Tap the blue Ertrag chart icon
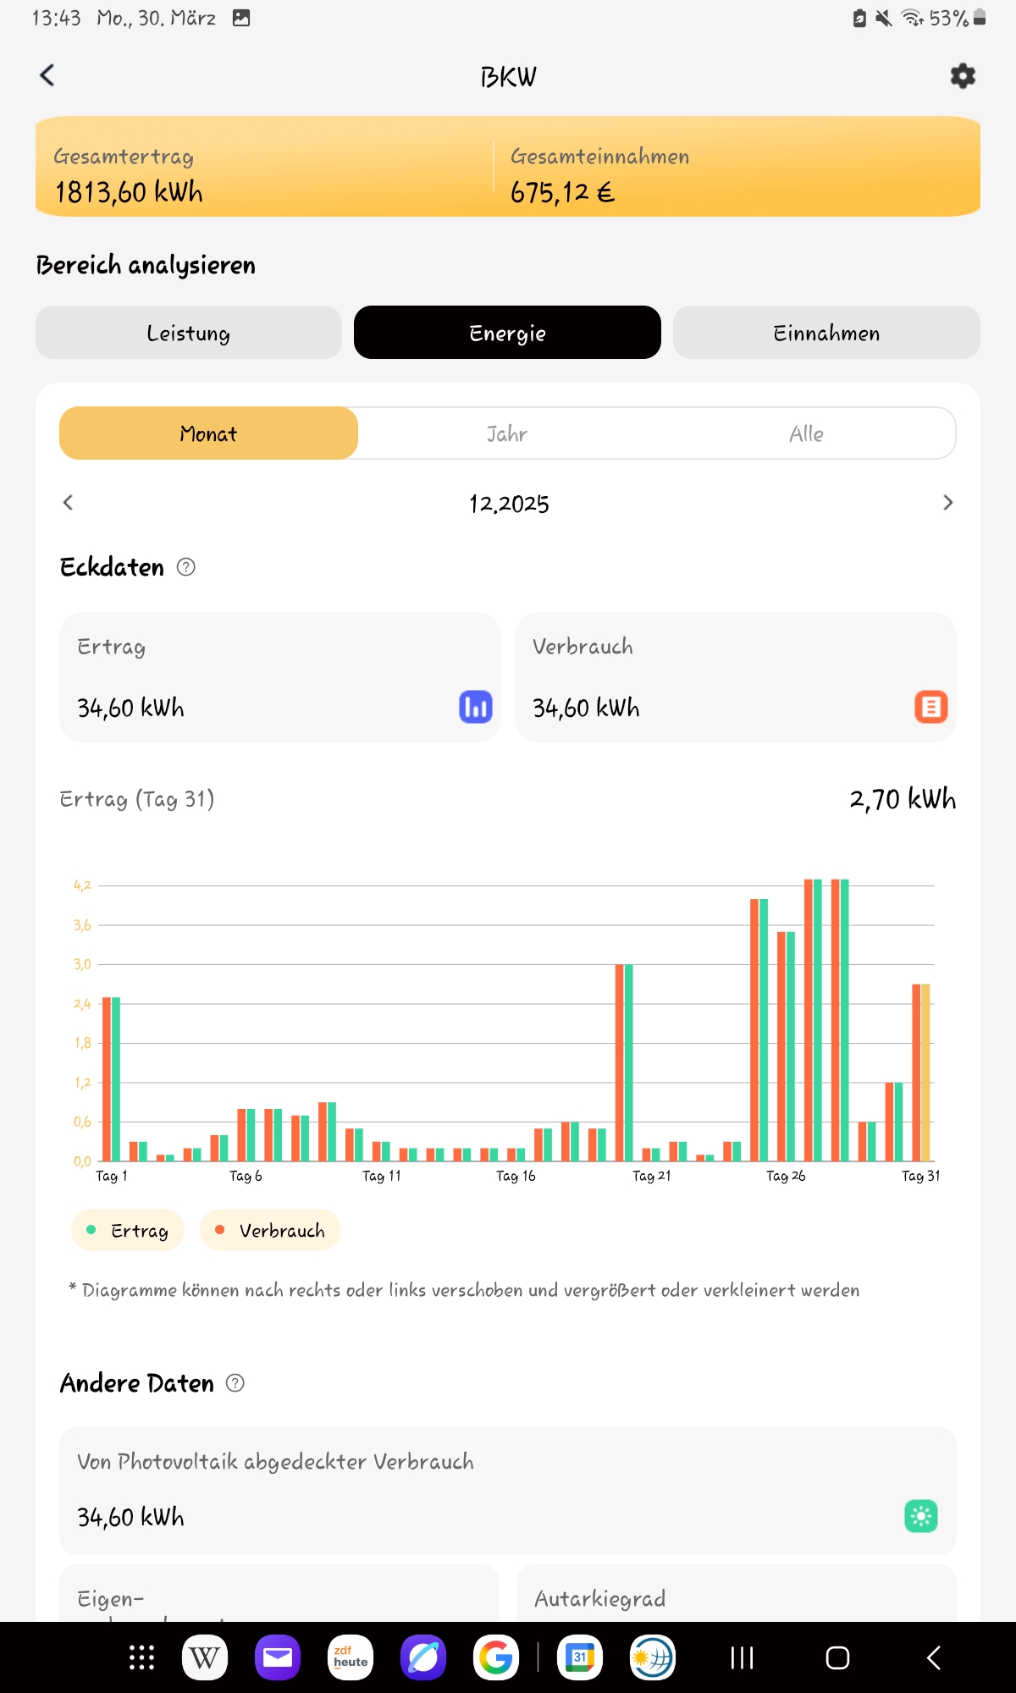The image size is (1016, 1693). click(x=475, y=707)
